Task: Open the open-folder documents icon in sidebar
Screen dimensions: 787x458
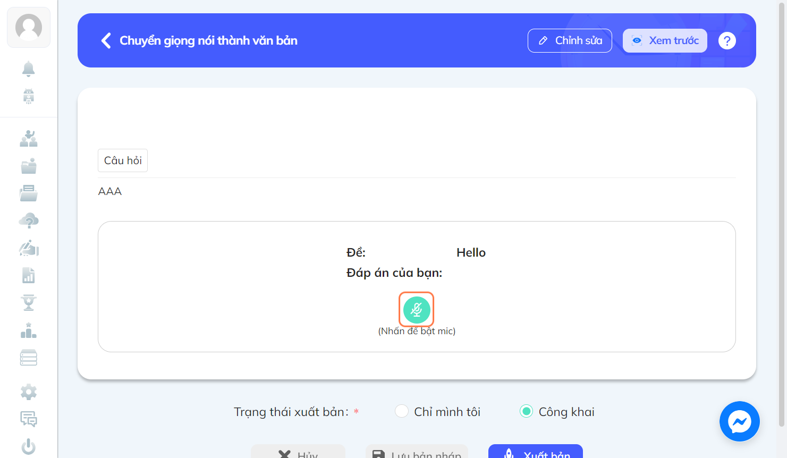Action: pyautogui.click(x=29, y=193)
